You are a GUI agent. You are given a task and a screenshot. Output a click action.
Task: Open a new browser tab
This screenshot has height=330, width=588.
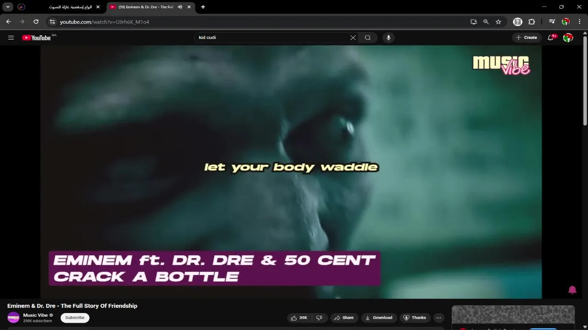click(x=203, y=7)
